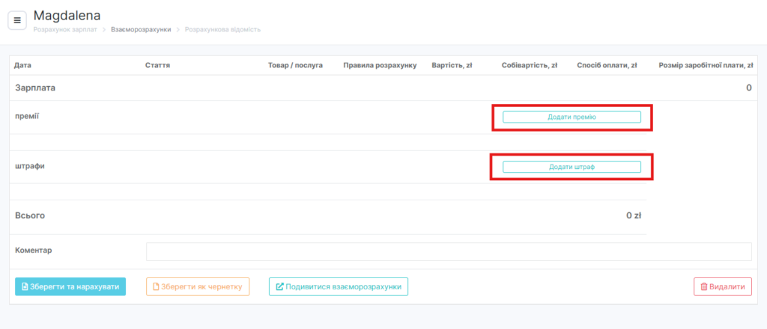Open the hamburger sidebar menu
The height and width of the screenshot is (329, 767).
17,20
